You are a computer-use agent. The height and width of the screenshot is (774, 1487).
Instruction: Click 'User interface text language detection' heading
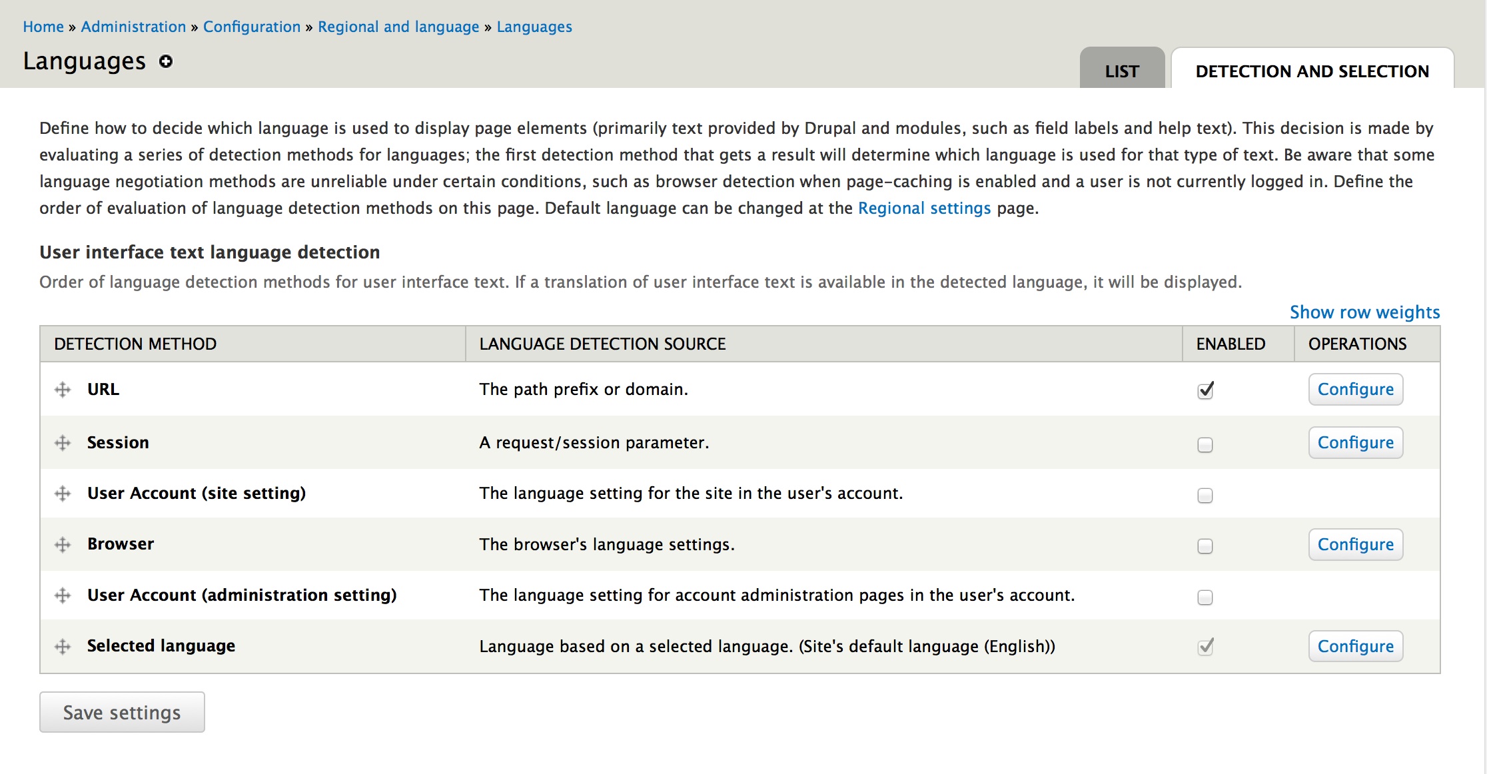[210, 252]
